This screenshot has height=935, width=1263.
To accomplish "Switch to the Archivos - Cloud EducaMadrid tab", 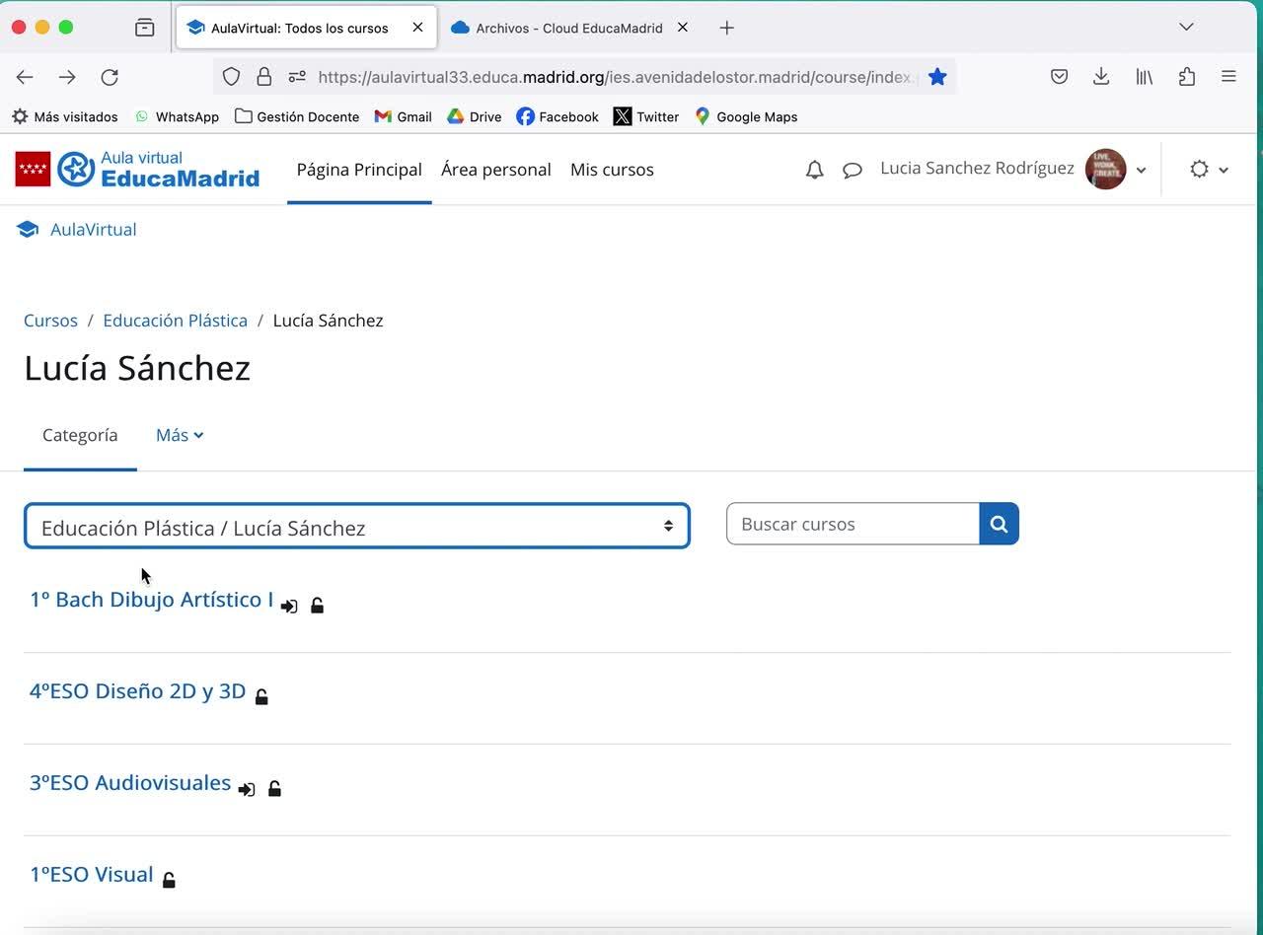I will tap(569, 28).
